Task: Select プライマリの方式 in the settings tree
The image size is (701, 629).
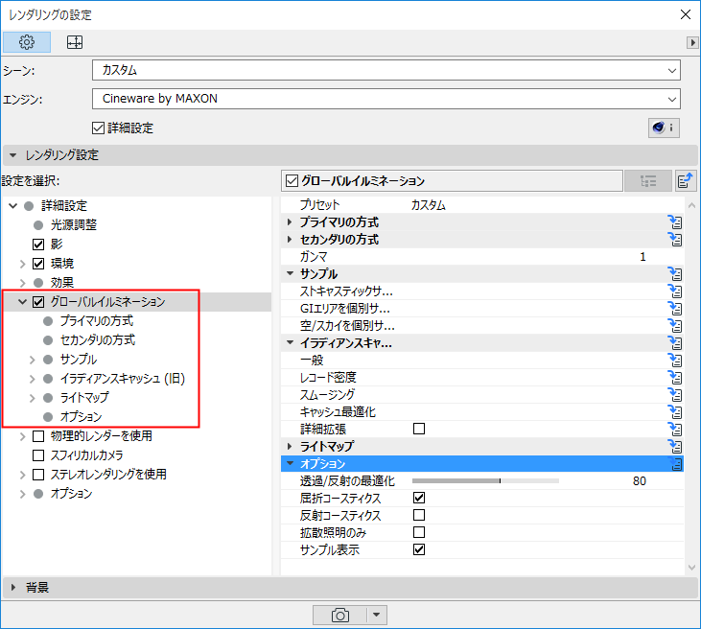Action: coord(97,321)
